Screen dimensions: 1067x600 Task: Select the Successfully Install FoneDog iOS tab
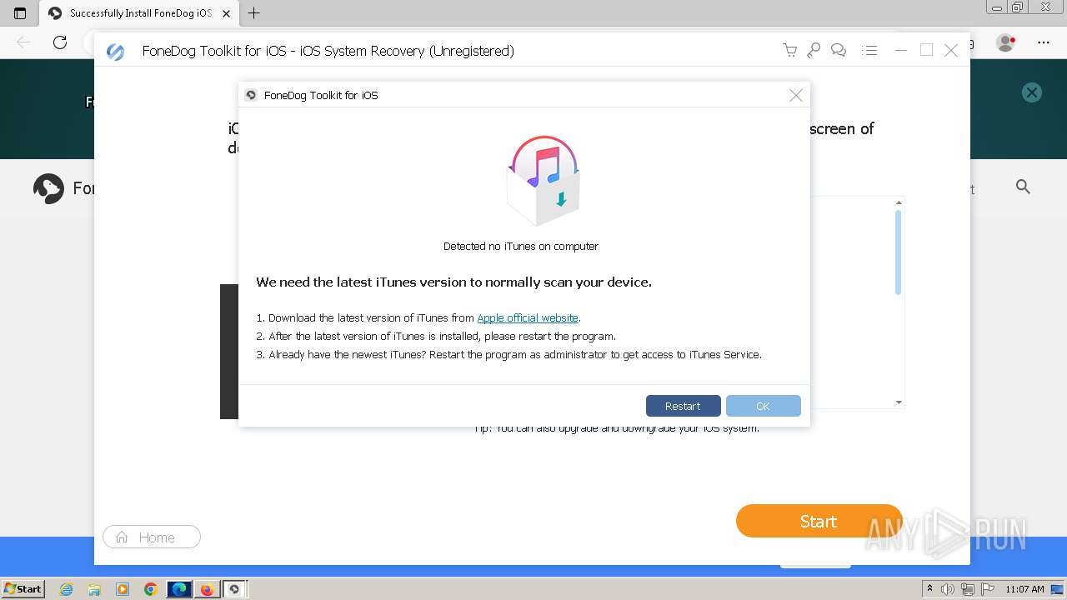pyautogui.click(x=138, y=13)
